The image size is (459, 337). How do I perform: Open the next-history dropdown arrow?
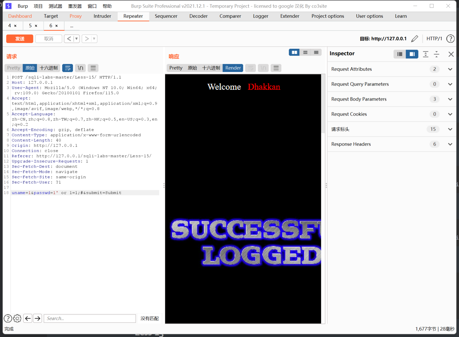pos(94,39)
